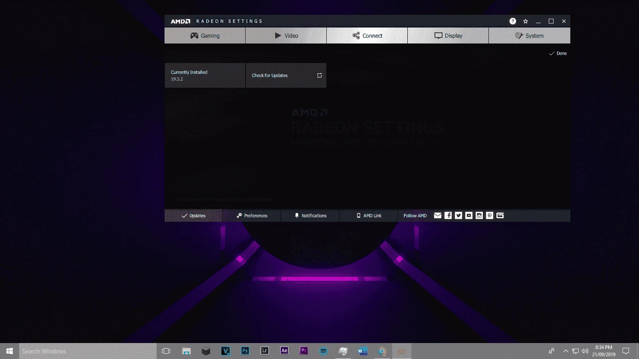The height and width of the screenshot is (359, 639).
Task: Open the Store icon on taskbar
Action: pos(186,351)
